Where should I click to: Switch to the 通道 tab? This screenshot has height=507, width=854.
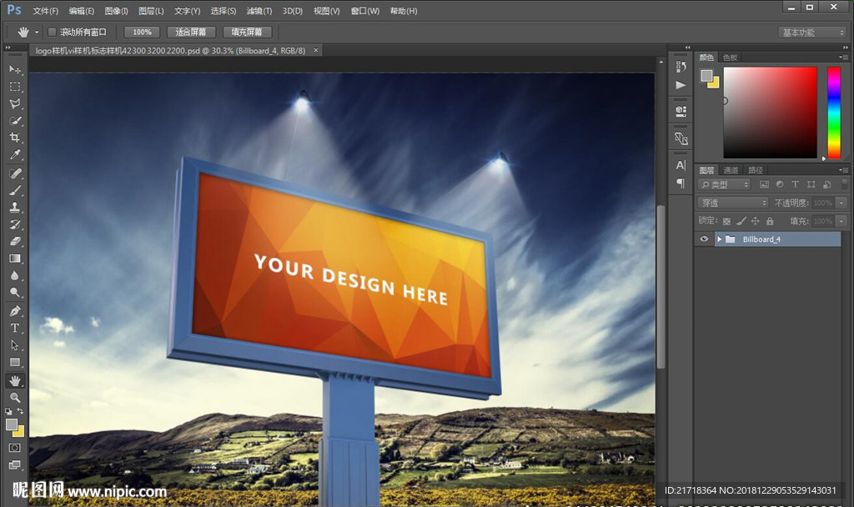tap(731, 170)
